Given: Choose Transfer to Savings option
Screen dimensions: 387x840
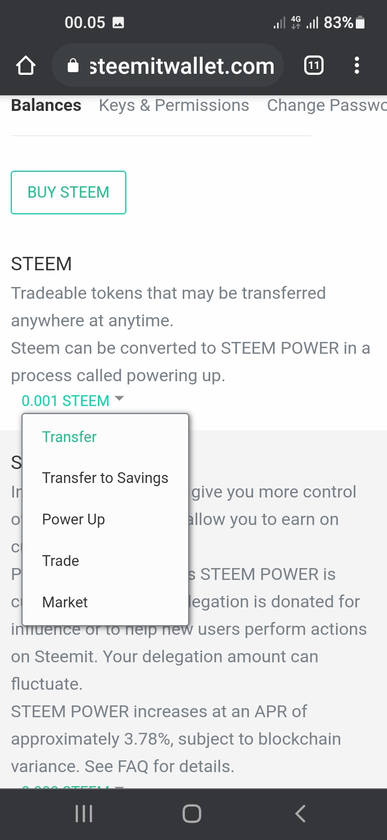Looking at the screenshot, I should pyautogui.click(x=105, y=478).
